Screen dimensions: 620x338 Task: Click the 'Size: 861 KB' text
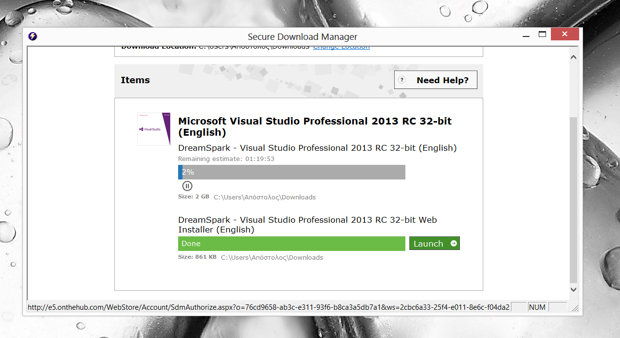pyautogui.click(x=197, y=257)
